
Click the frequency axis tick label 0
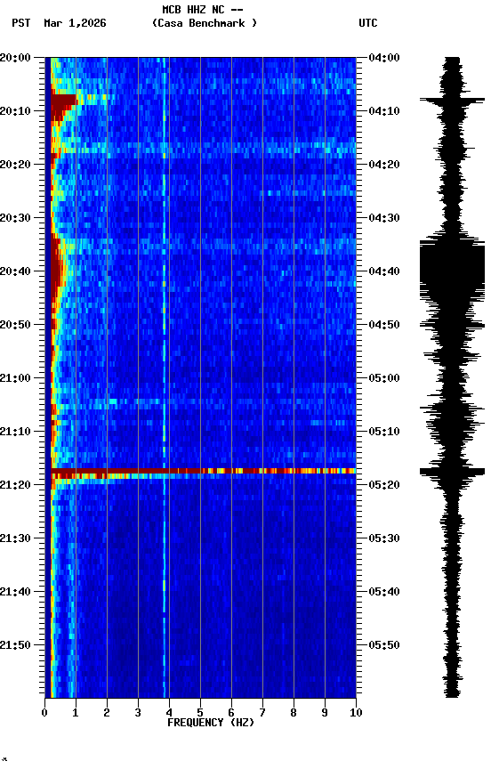(44, 713)
